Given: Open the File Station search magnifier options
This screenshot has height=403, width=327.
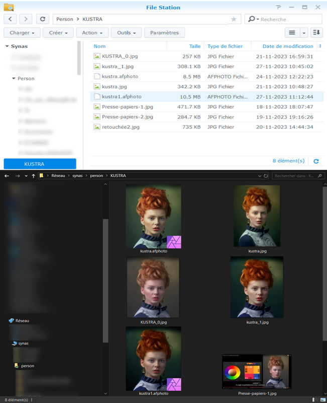Looking at the screenshot, I should [x=254, y=19].
